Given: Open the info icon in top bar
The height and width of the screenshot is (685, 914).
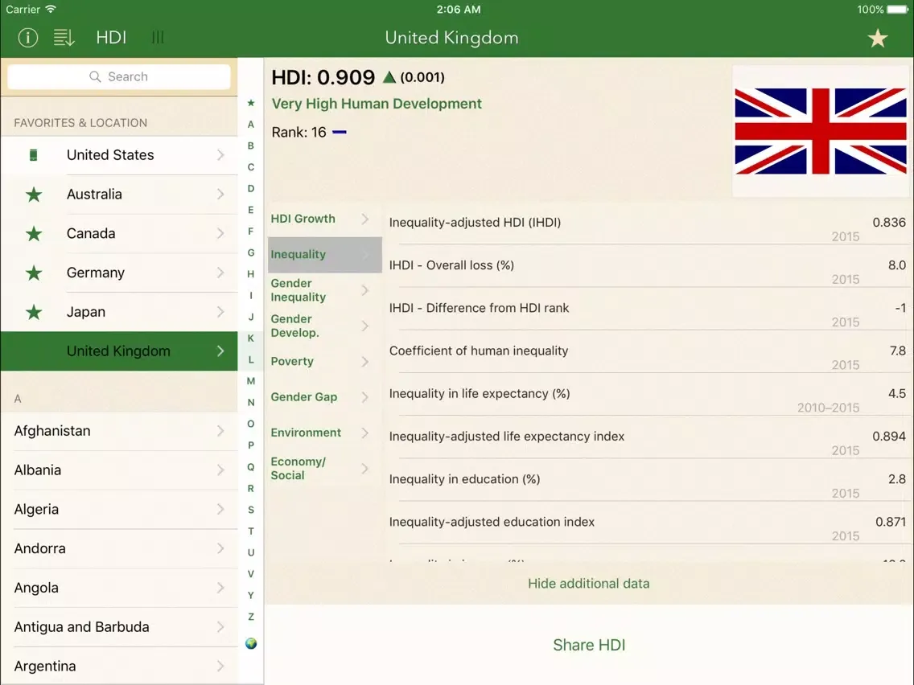Looking at the screenshot, I should (28, 38).
